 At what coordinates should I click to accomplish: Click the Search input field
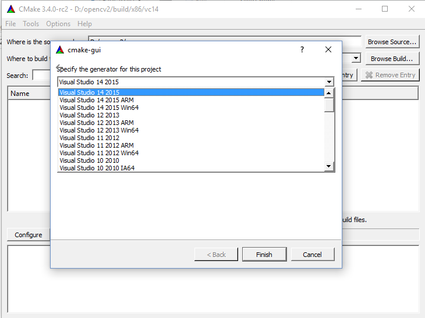(41, 75)
